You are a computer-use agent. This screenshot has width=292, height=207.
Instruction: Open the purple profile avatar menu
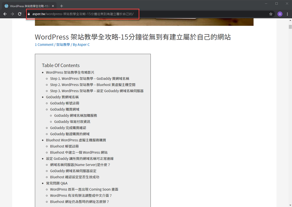pos(280,14)
